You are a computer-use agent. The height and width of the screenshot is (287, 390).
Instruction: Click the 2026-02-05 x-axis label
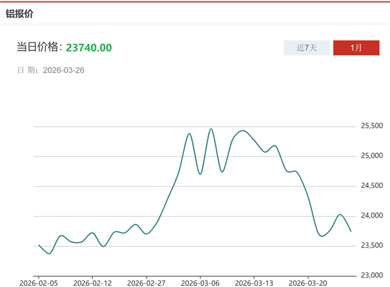coord(38,283)
